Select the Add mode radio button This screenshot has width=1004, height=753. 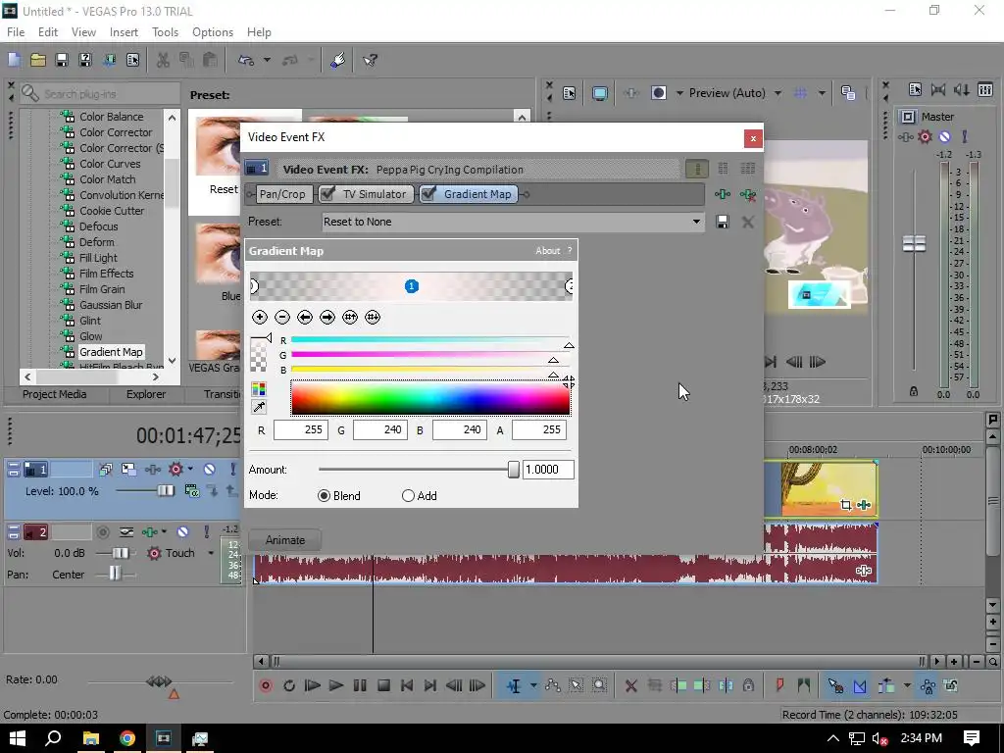coord(408,495)
